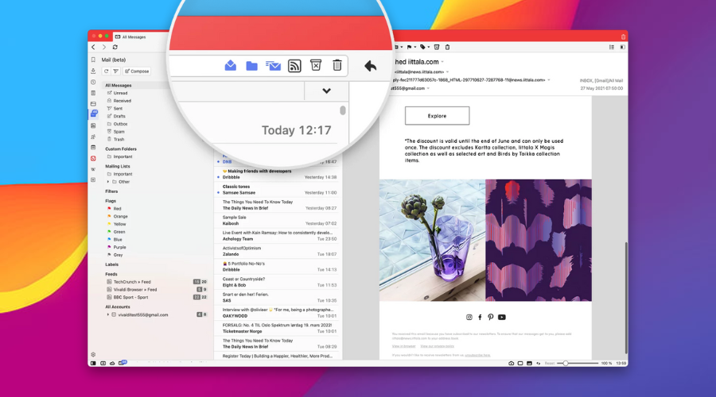Screen dimensions: 716x397
Task: Follow the unsubscribe here link
Action: (477, 355)
